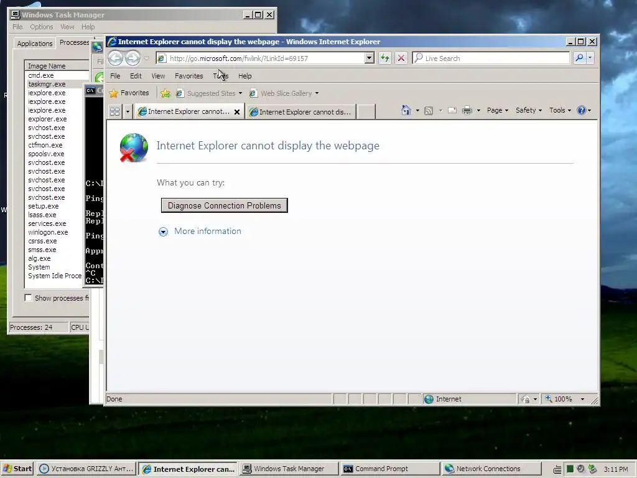Switch to Windows Task Manager taskbar button
The image size is (637, 478).
pos(289,469)
